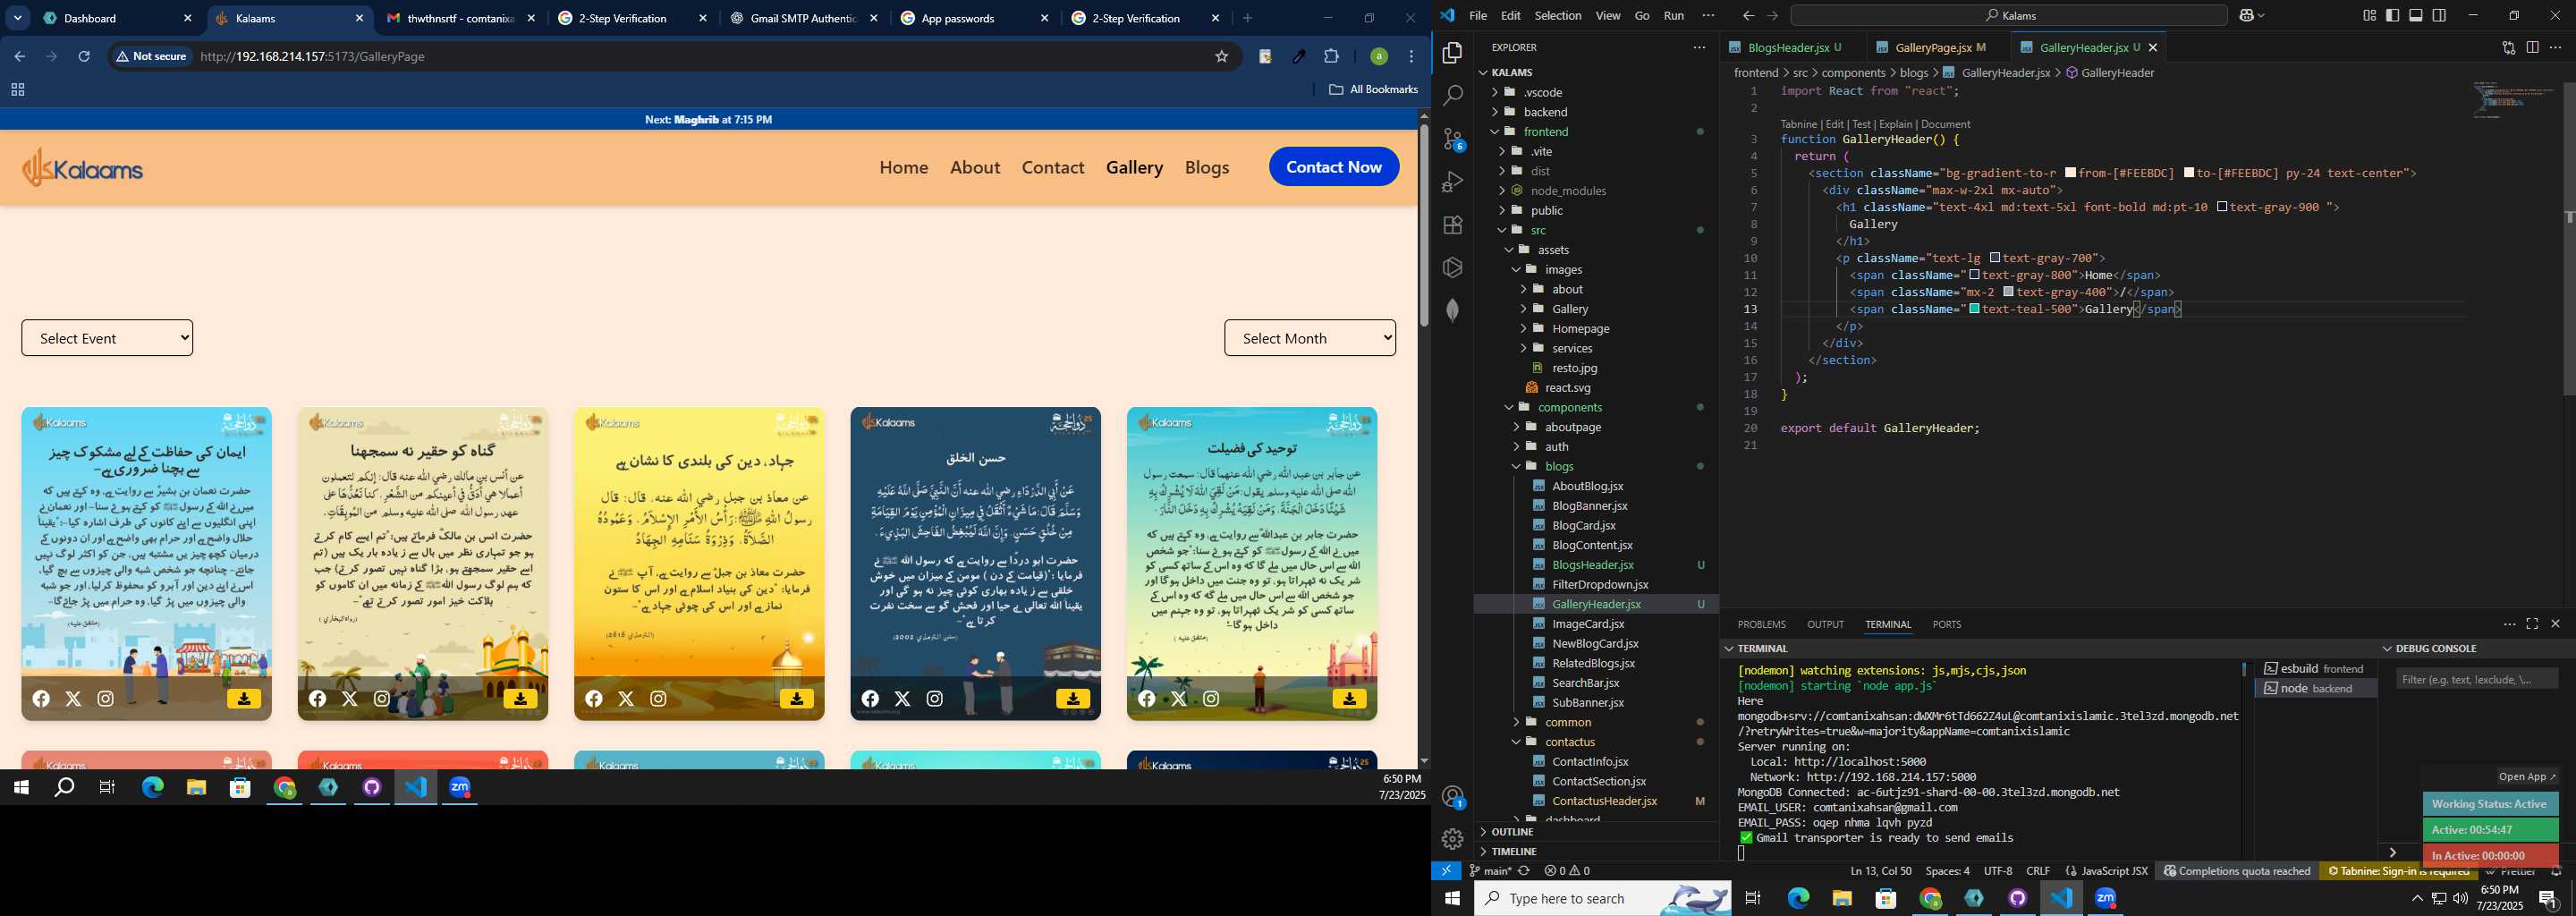Click Instagram icon on the dark blue card
This screenshot has height=916, width=2576.
pos(934,699)
